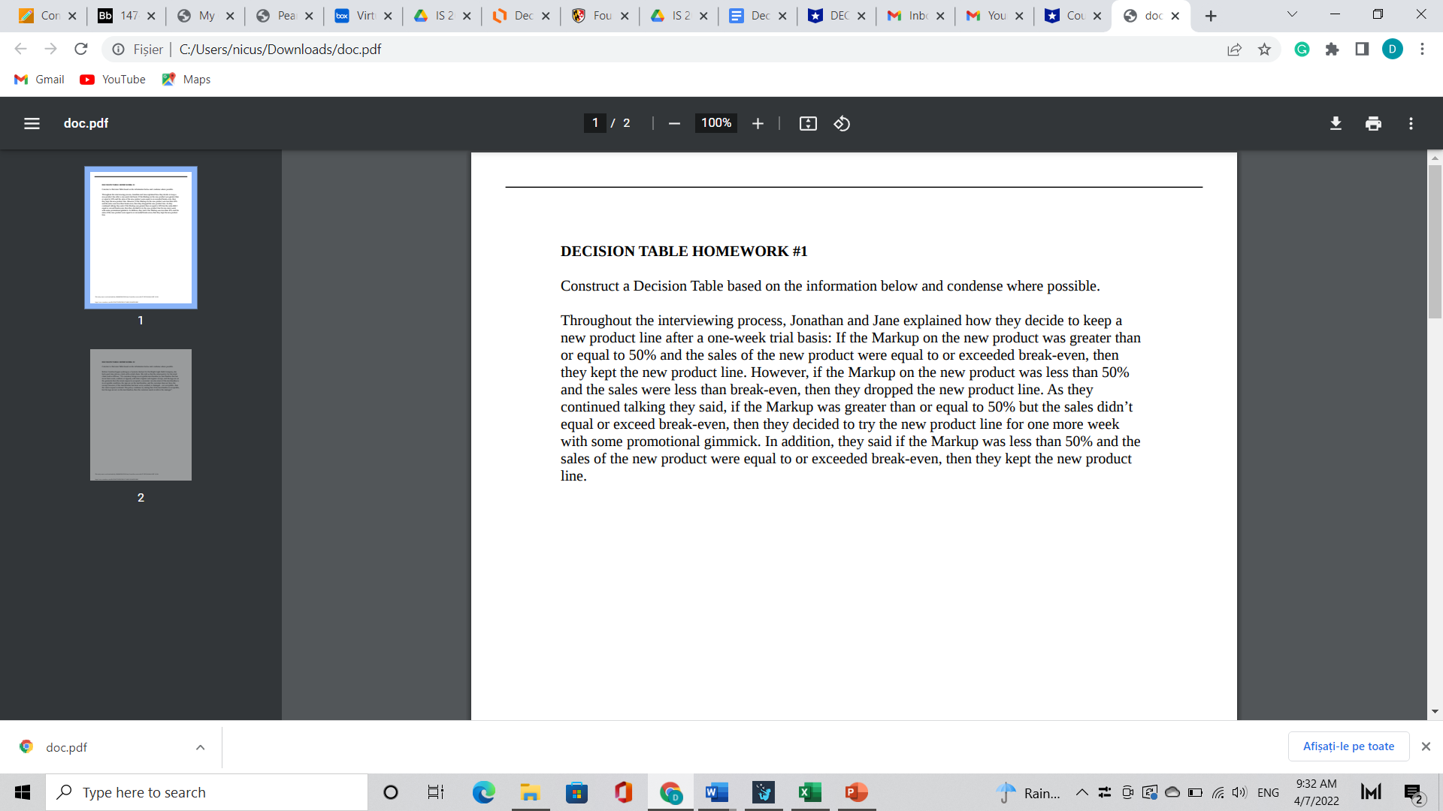Open the YouTube bookmark
The width and height of the screenshot is (1443, 811).
pyautogui.click(x=113, y=80)
